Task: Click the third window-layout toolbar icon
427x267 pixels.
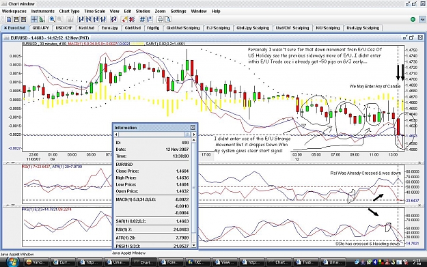Action: coord(24,19)
